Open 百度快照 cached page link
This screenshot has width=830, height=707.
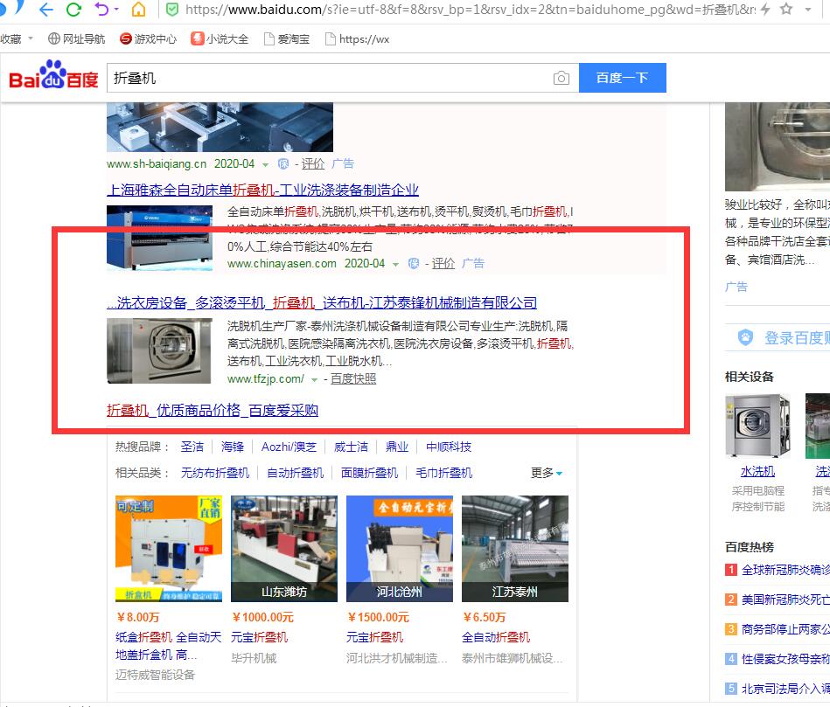tap(353, 379)
